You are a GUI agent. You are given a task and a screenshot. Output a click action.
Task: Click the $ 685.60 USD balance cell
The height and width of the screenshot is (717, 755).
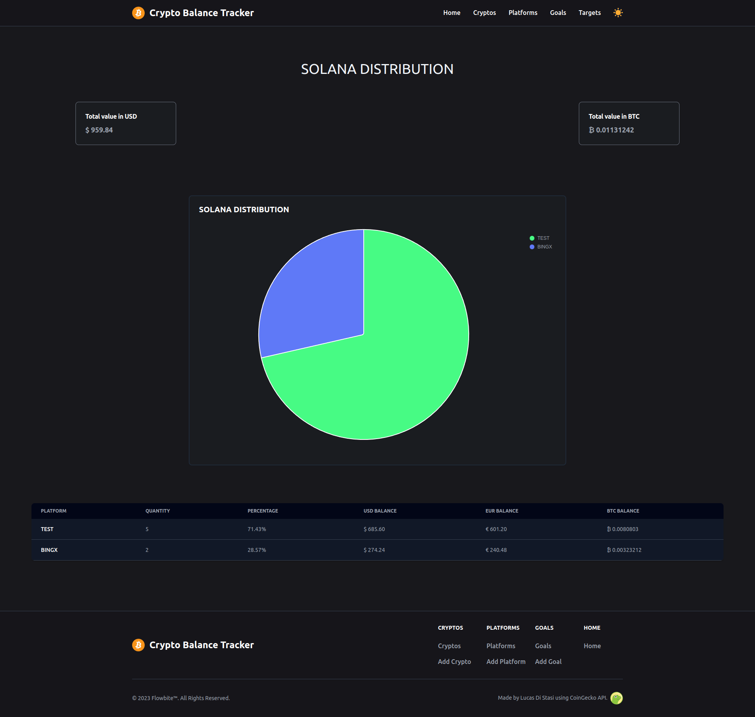point(374,529)
